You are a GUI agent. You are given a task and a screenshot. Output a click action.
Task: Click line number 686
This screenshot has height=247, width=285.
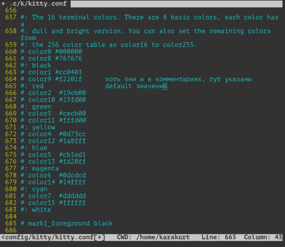click(11, 230)
